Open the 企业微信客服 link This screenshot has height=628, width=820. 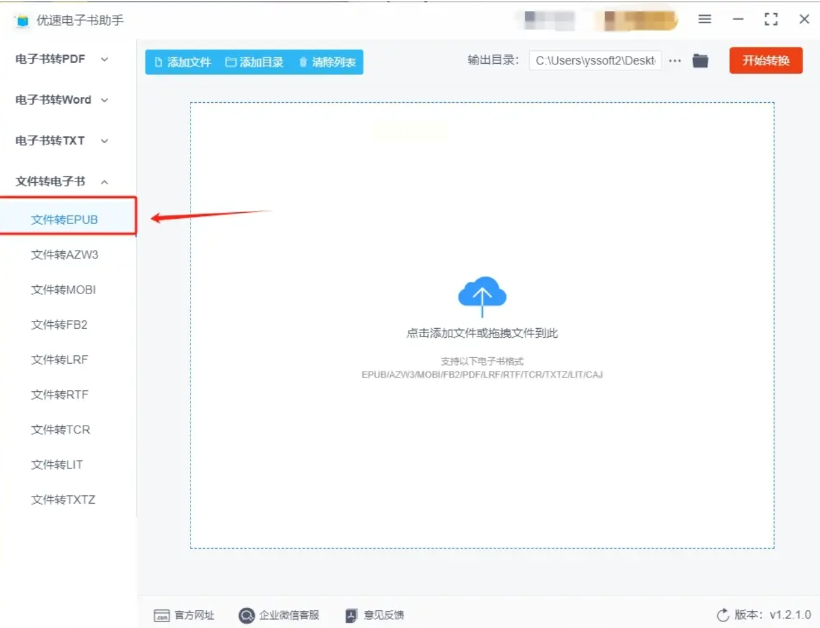point(289,615)
